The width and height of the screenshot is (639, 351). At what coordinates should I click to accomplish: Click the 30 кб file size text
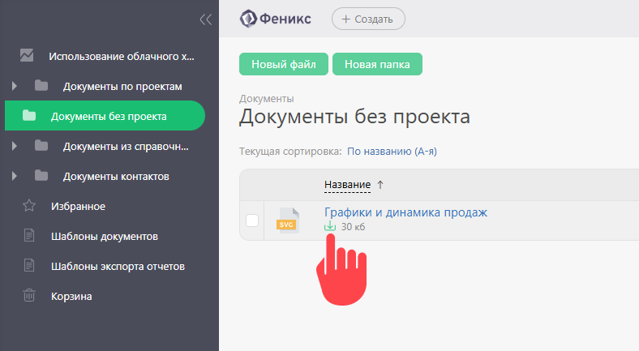353,227
